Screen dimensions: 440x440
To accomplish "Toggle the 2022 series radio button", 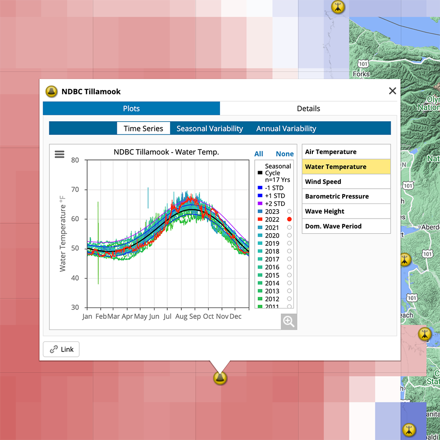I will pos(289,220).
